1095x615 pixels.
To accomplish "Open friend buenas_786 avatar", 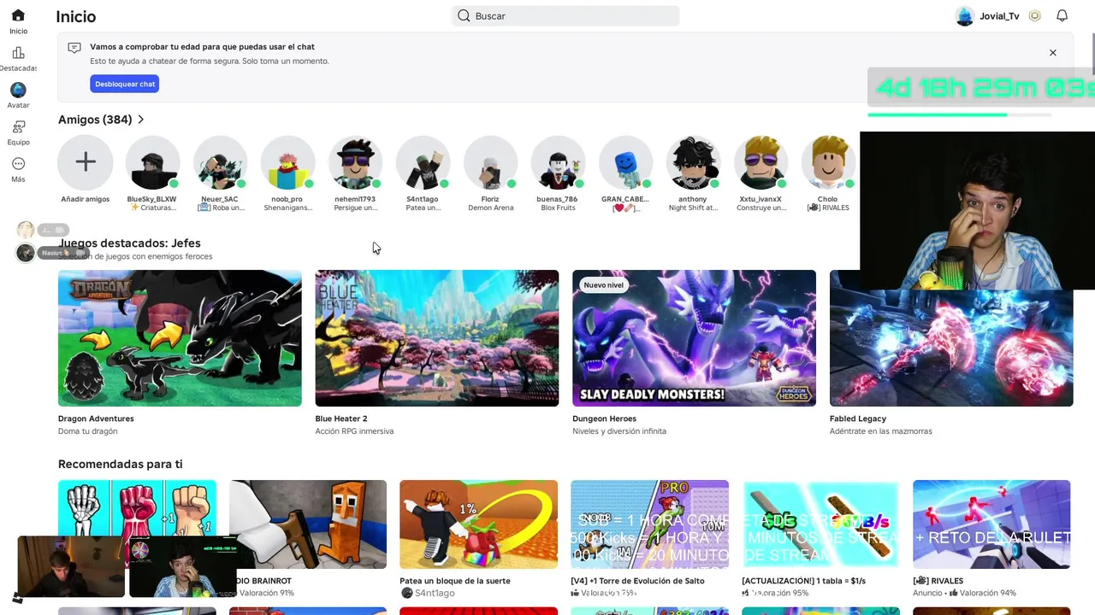I will tap(558, 162).
